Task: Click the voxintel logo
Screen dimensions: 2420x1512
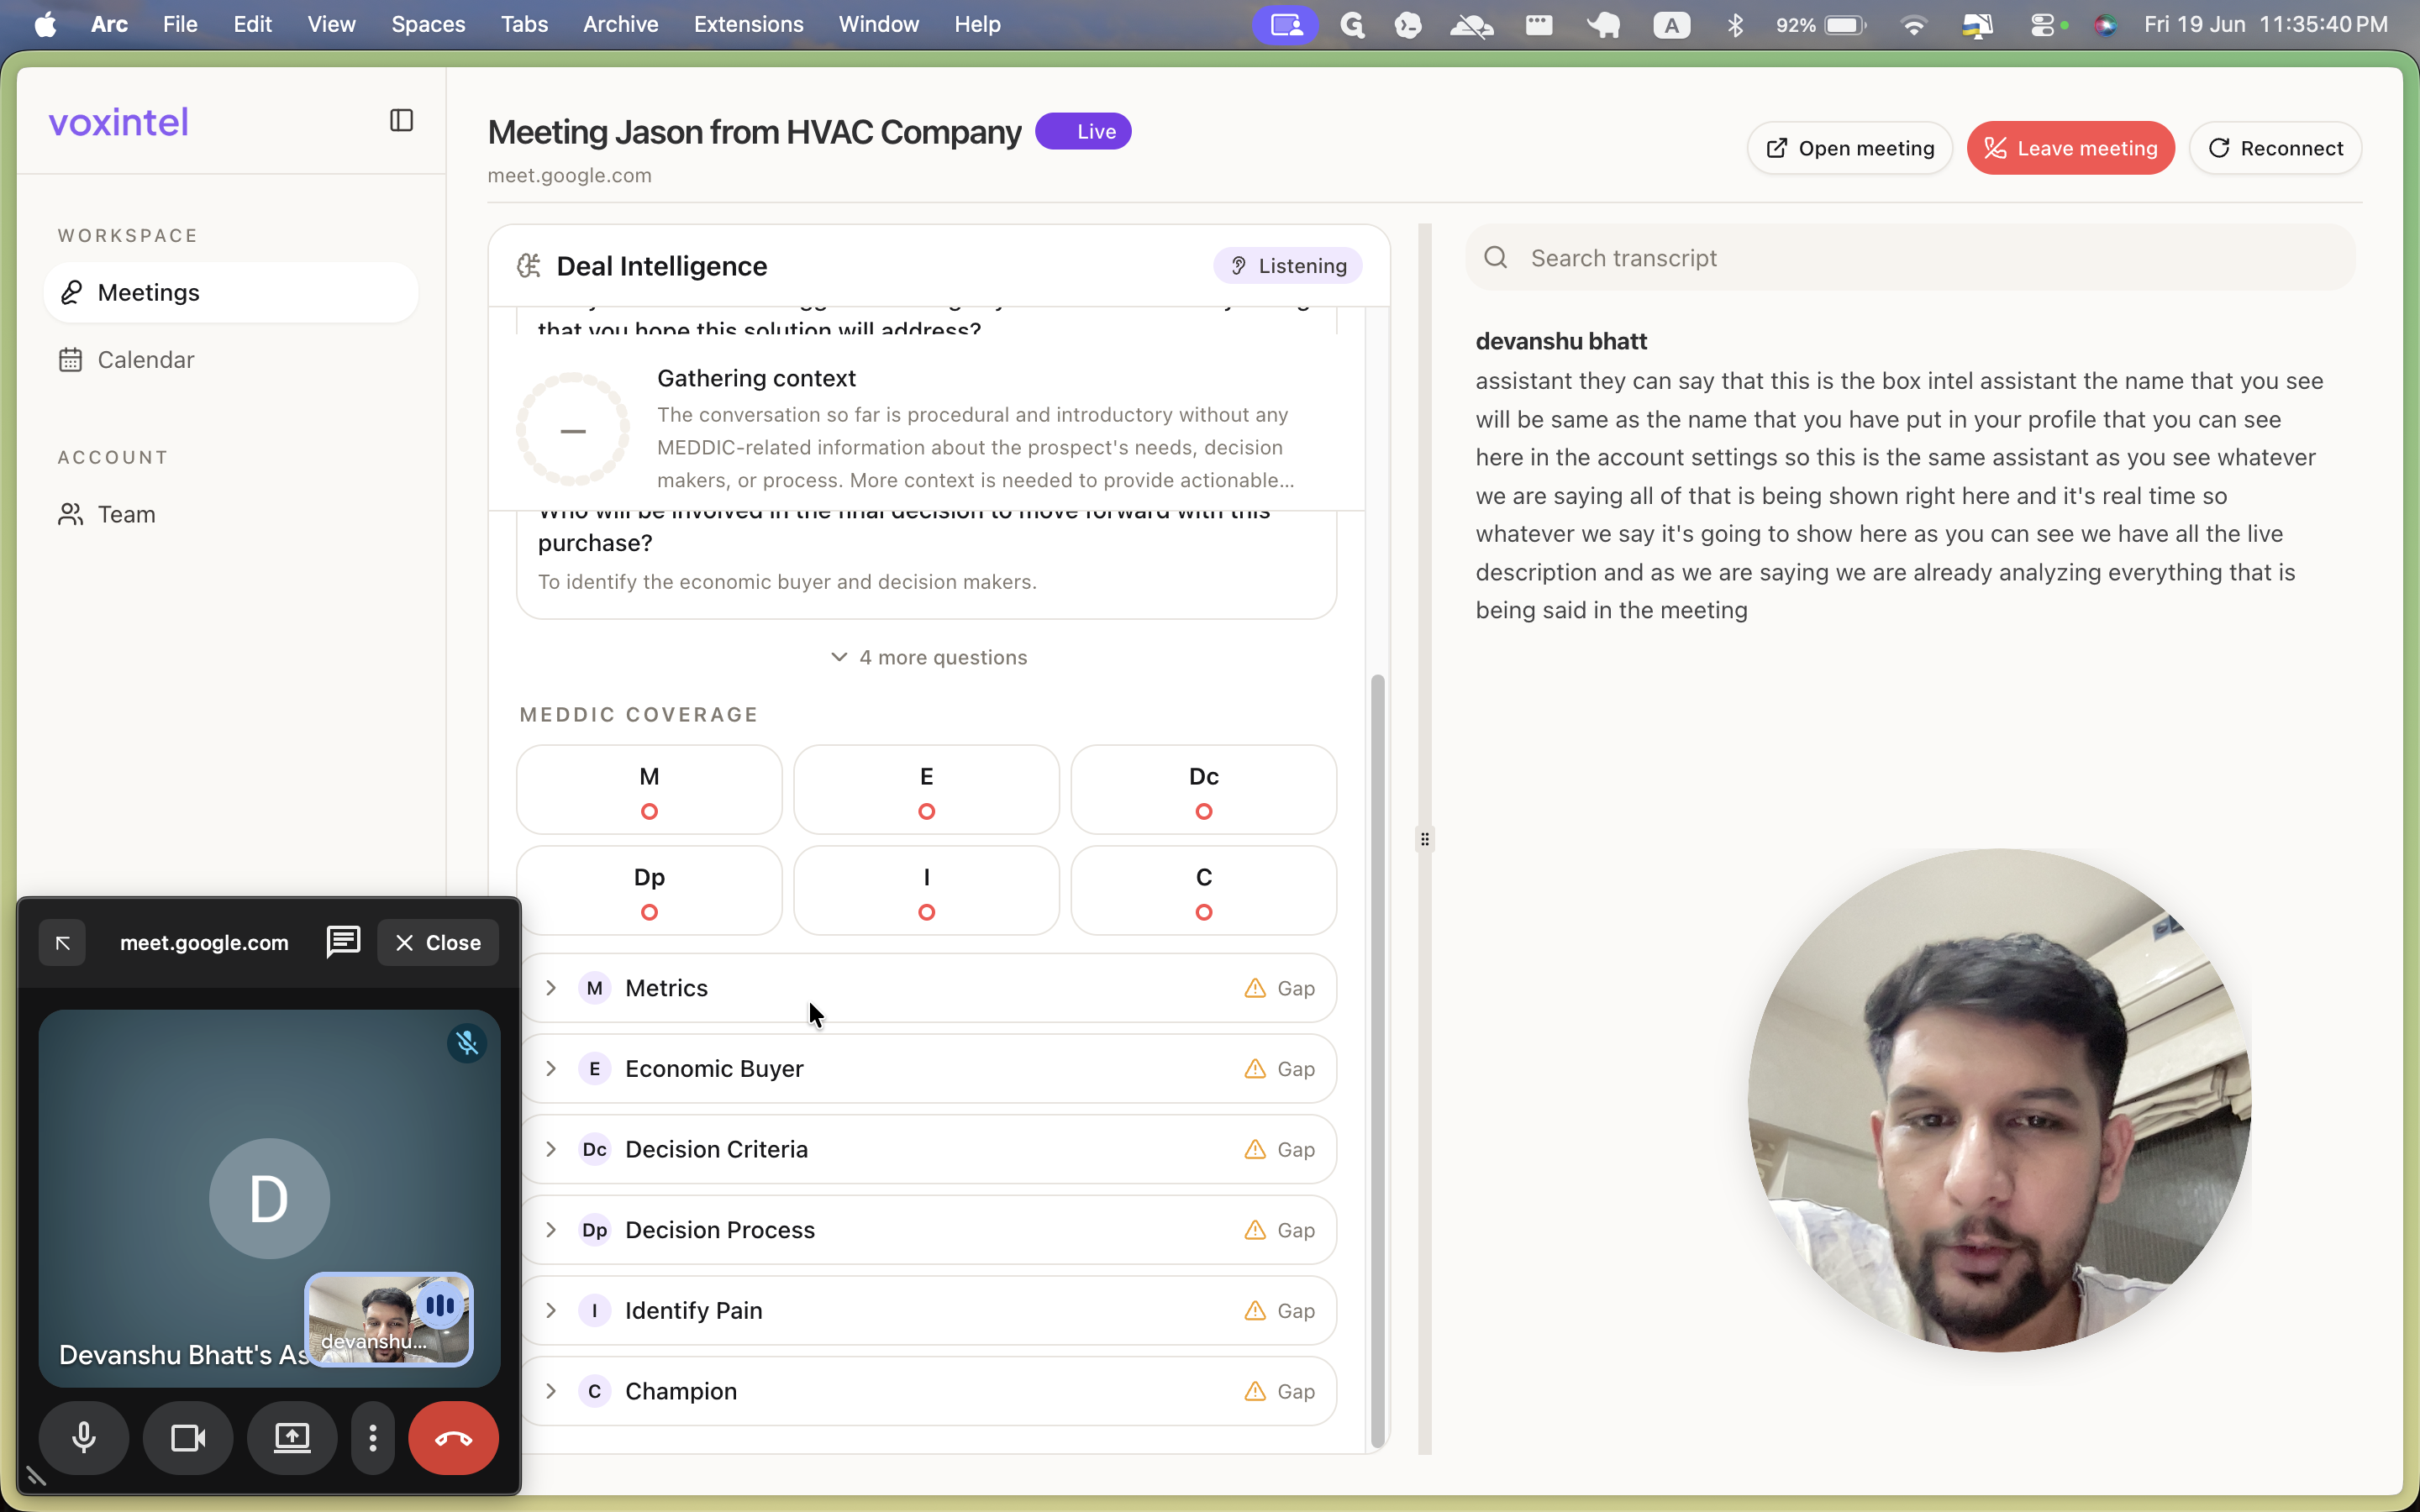Action: point(118,122)
